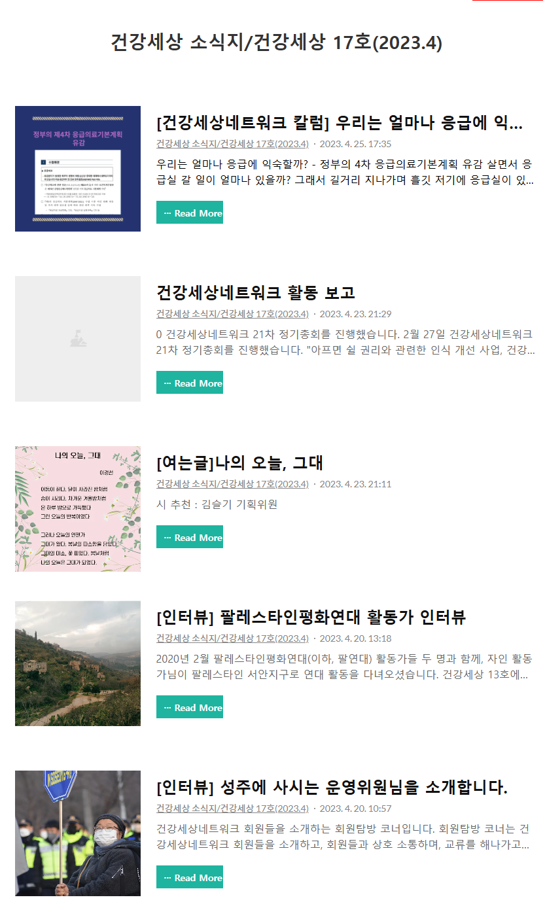Follow the category link beside 2023. 4. 23. 21:29
The height and width of the screenshot is (923, 545).
(x=232, y=314)
